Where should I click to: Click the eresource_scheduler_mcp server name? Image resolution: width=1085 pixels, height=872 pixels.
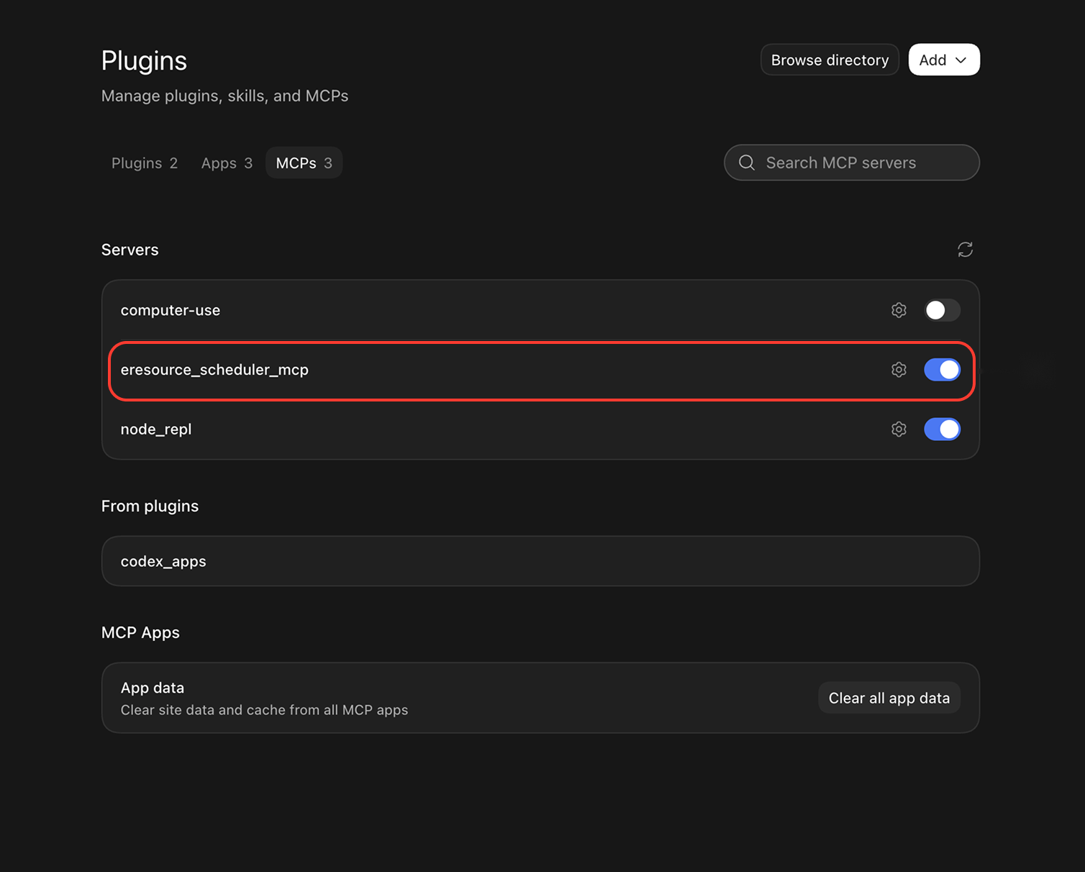click(214, 370)
